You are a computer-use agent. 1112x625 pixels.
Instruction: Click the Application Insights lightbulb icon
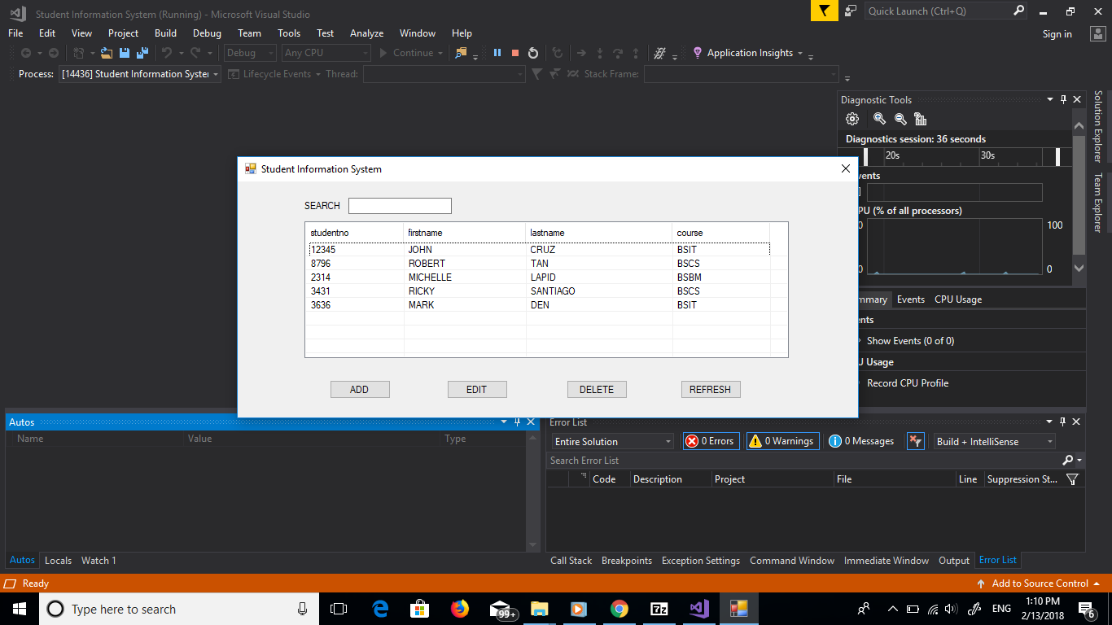(x=698, y=52)
